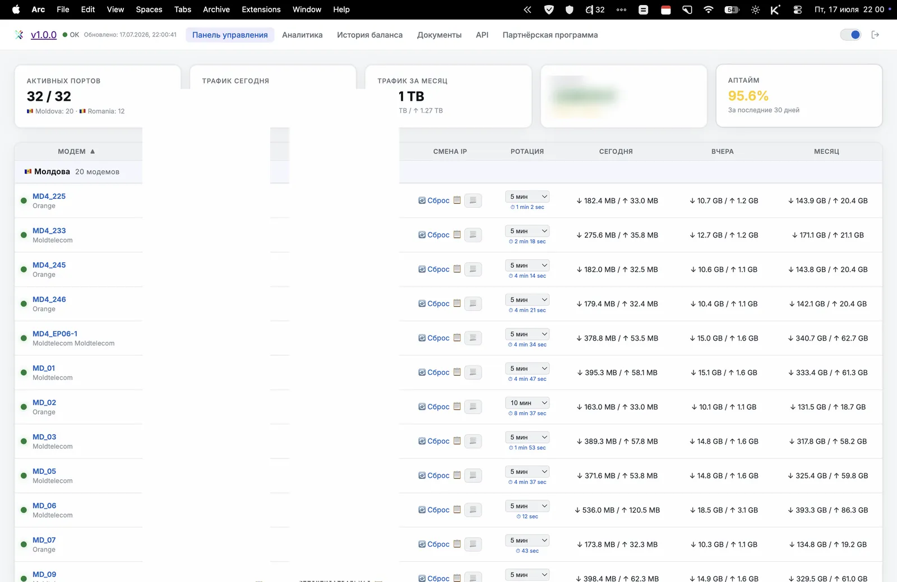Viewport: 897px width, 582px height.
Task: Click timer '8 min 37 sec'
Action: click(x=528, y=413)
